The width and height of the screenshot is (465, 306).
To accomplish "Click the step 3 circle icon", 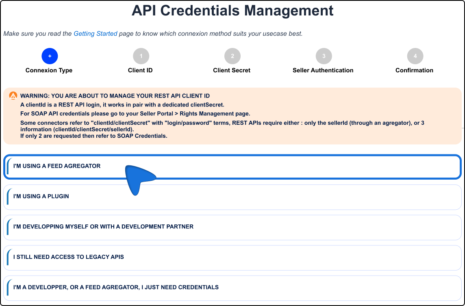I will (324, 56).
